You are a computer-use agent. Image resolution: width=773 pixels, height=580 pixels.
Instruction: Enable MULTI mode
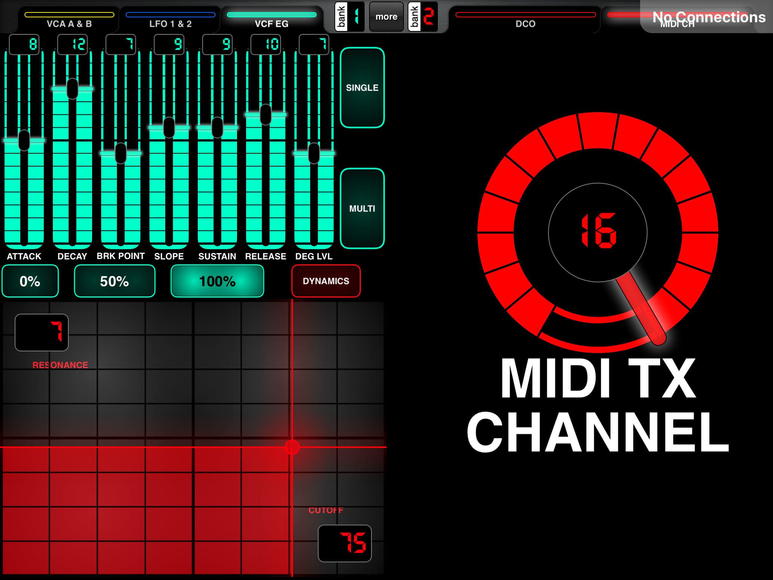[362, 208]
